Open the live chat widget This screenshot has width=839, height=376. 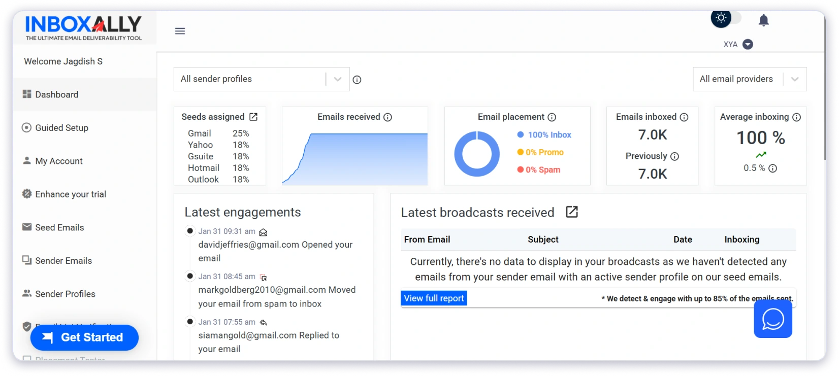coord(773,319)
